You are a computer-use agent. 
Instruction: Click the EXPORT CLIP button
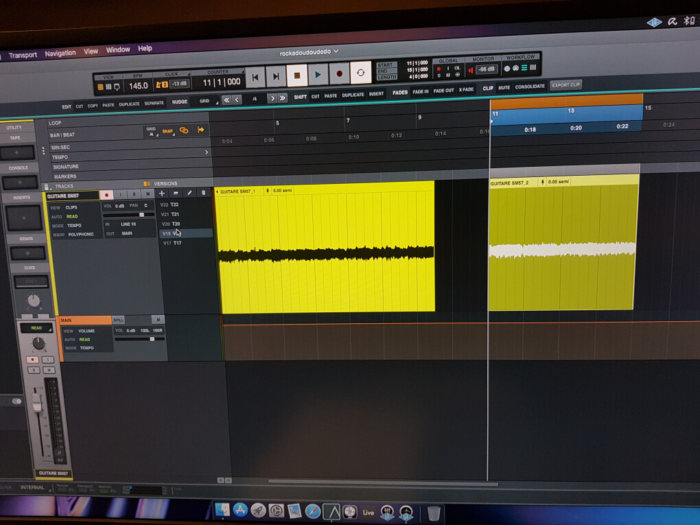tap(565, 85)
